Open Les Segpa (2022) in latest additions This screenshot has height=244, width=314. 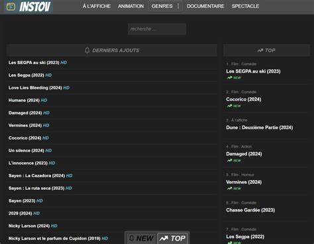pyautogui.click(x=26, y=75)
